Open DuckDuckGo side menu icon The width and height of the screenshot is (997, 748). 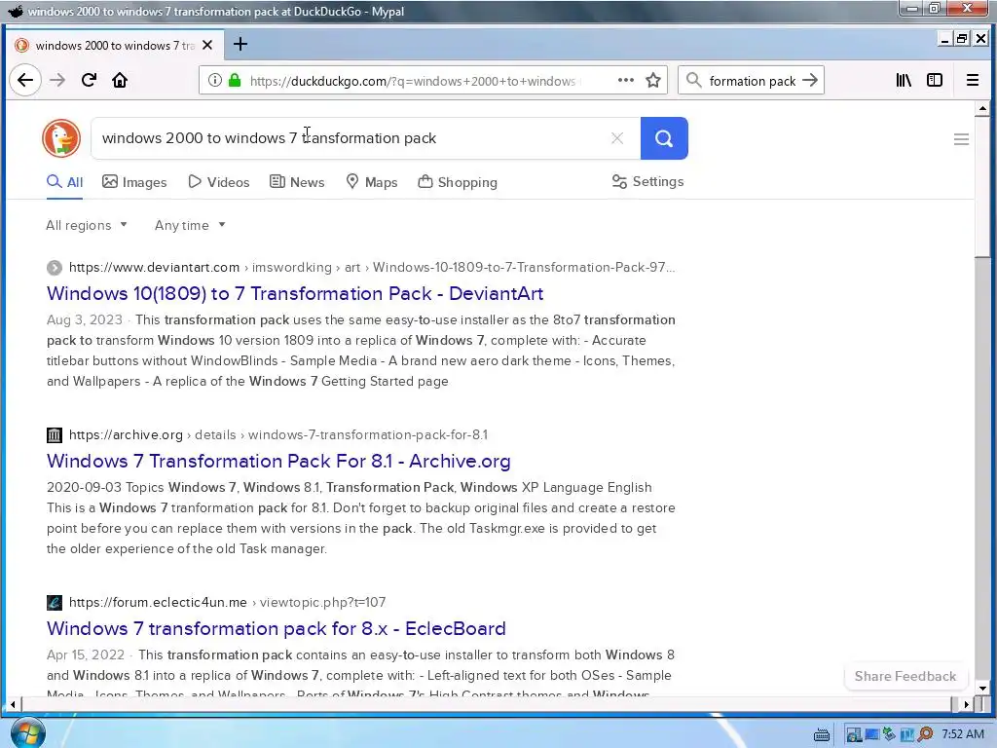point(961,139)
